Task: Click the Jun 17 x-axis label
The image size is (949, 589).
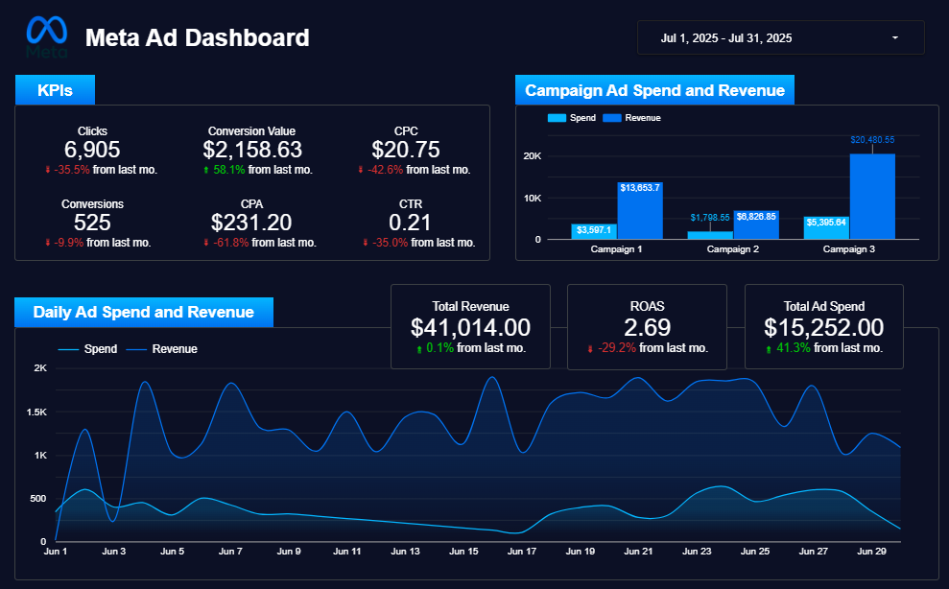Action: coord(522,552)
